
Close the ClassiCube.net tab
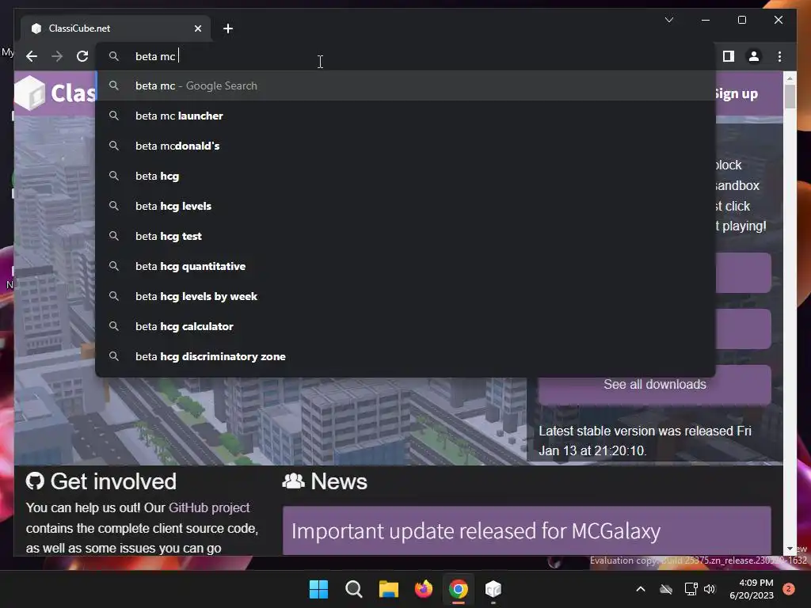click(197, 28)
